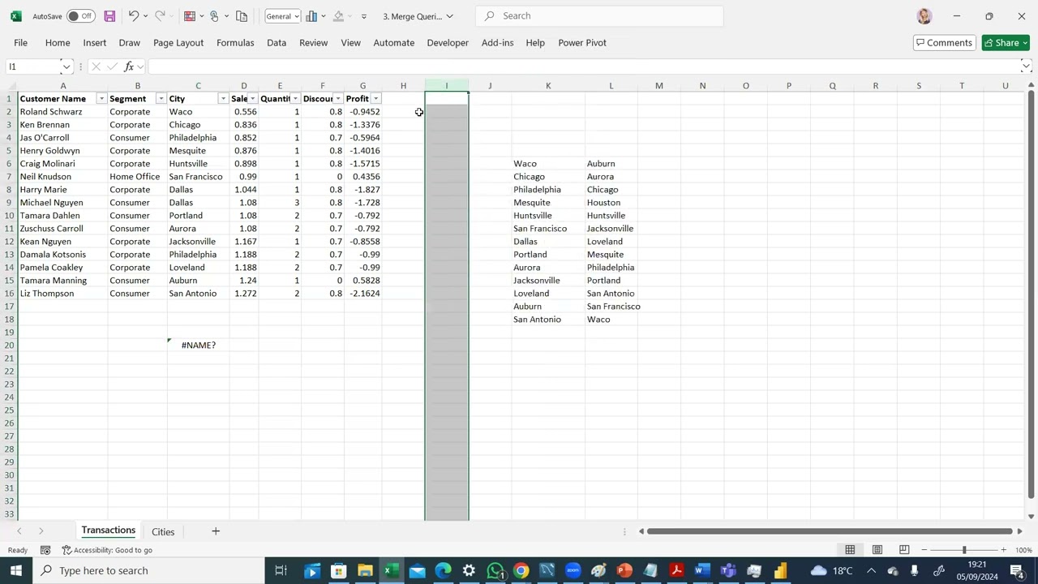Switch to Page Break Preview icon
Image resolution: width=1038 pixels, height=584 pixels.
904,550
